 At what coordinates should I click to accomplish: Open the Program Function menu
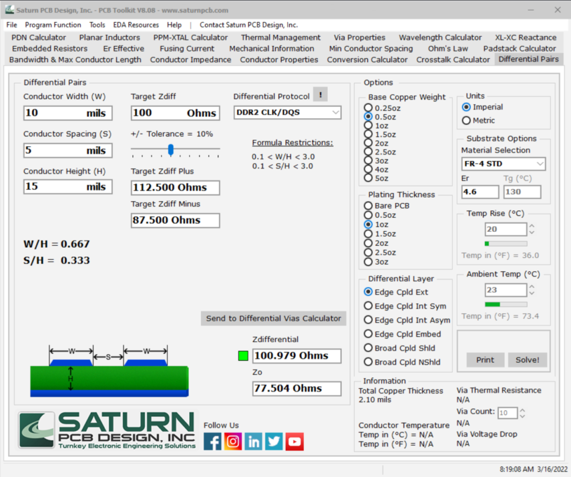[x=53, y=25]
